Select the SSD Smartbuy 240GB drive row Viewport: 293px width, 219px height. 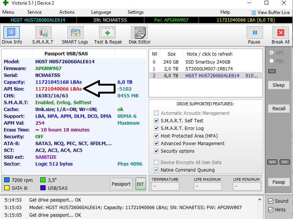coord(206,62)
